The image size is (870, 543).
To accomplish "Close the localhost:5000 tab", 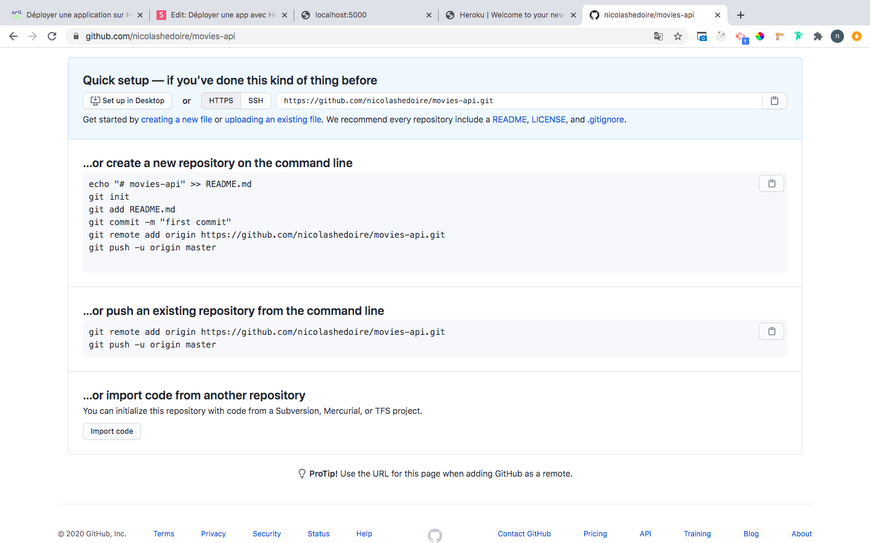I will point(429,15).
